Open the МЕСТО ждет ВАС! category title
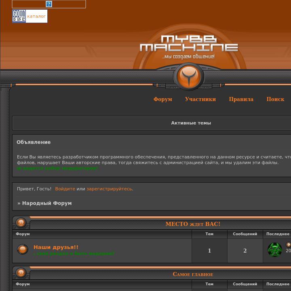 point(193,224)
